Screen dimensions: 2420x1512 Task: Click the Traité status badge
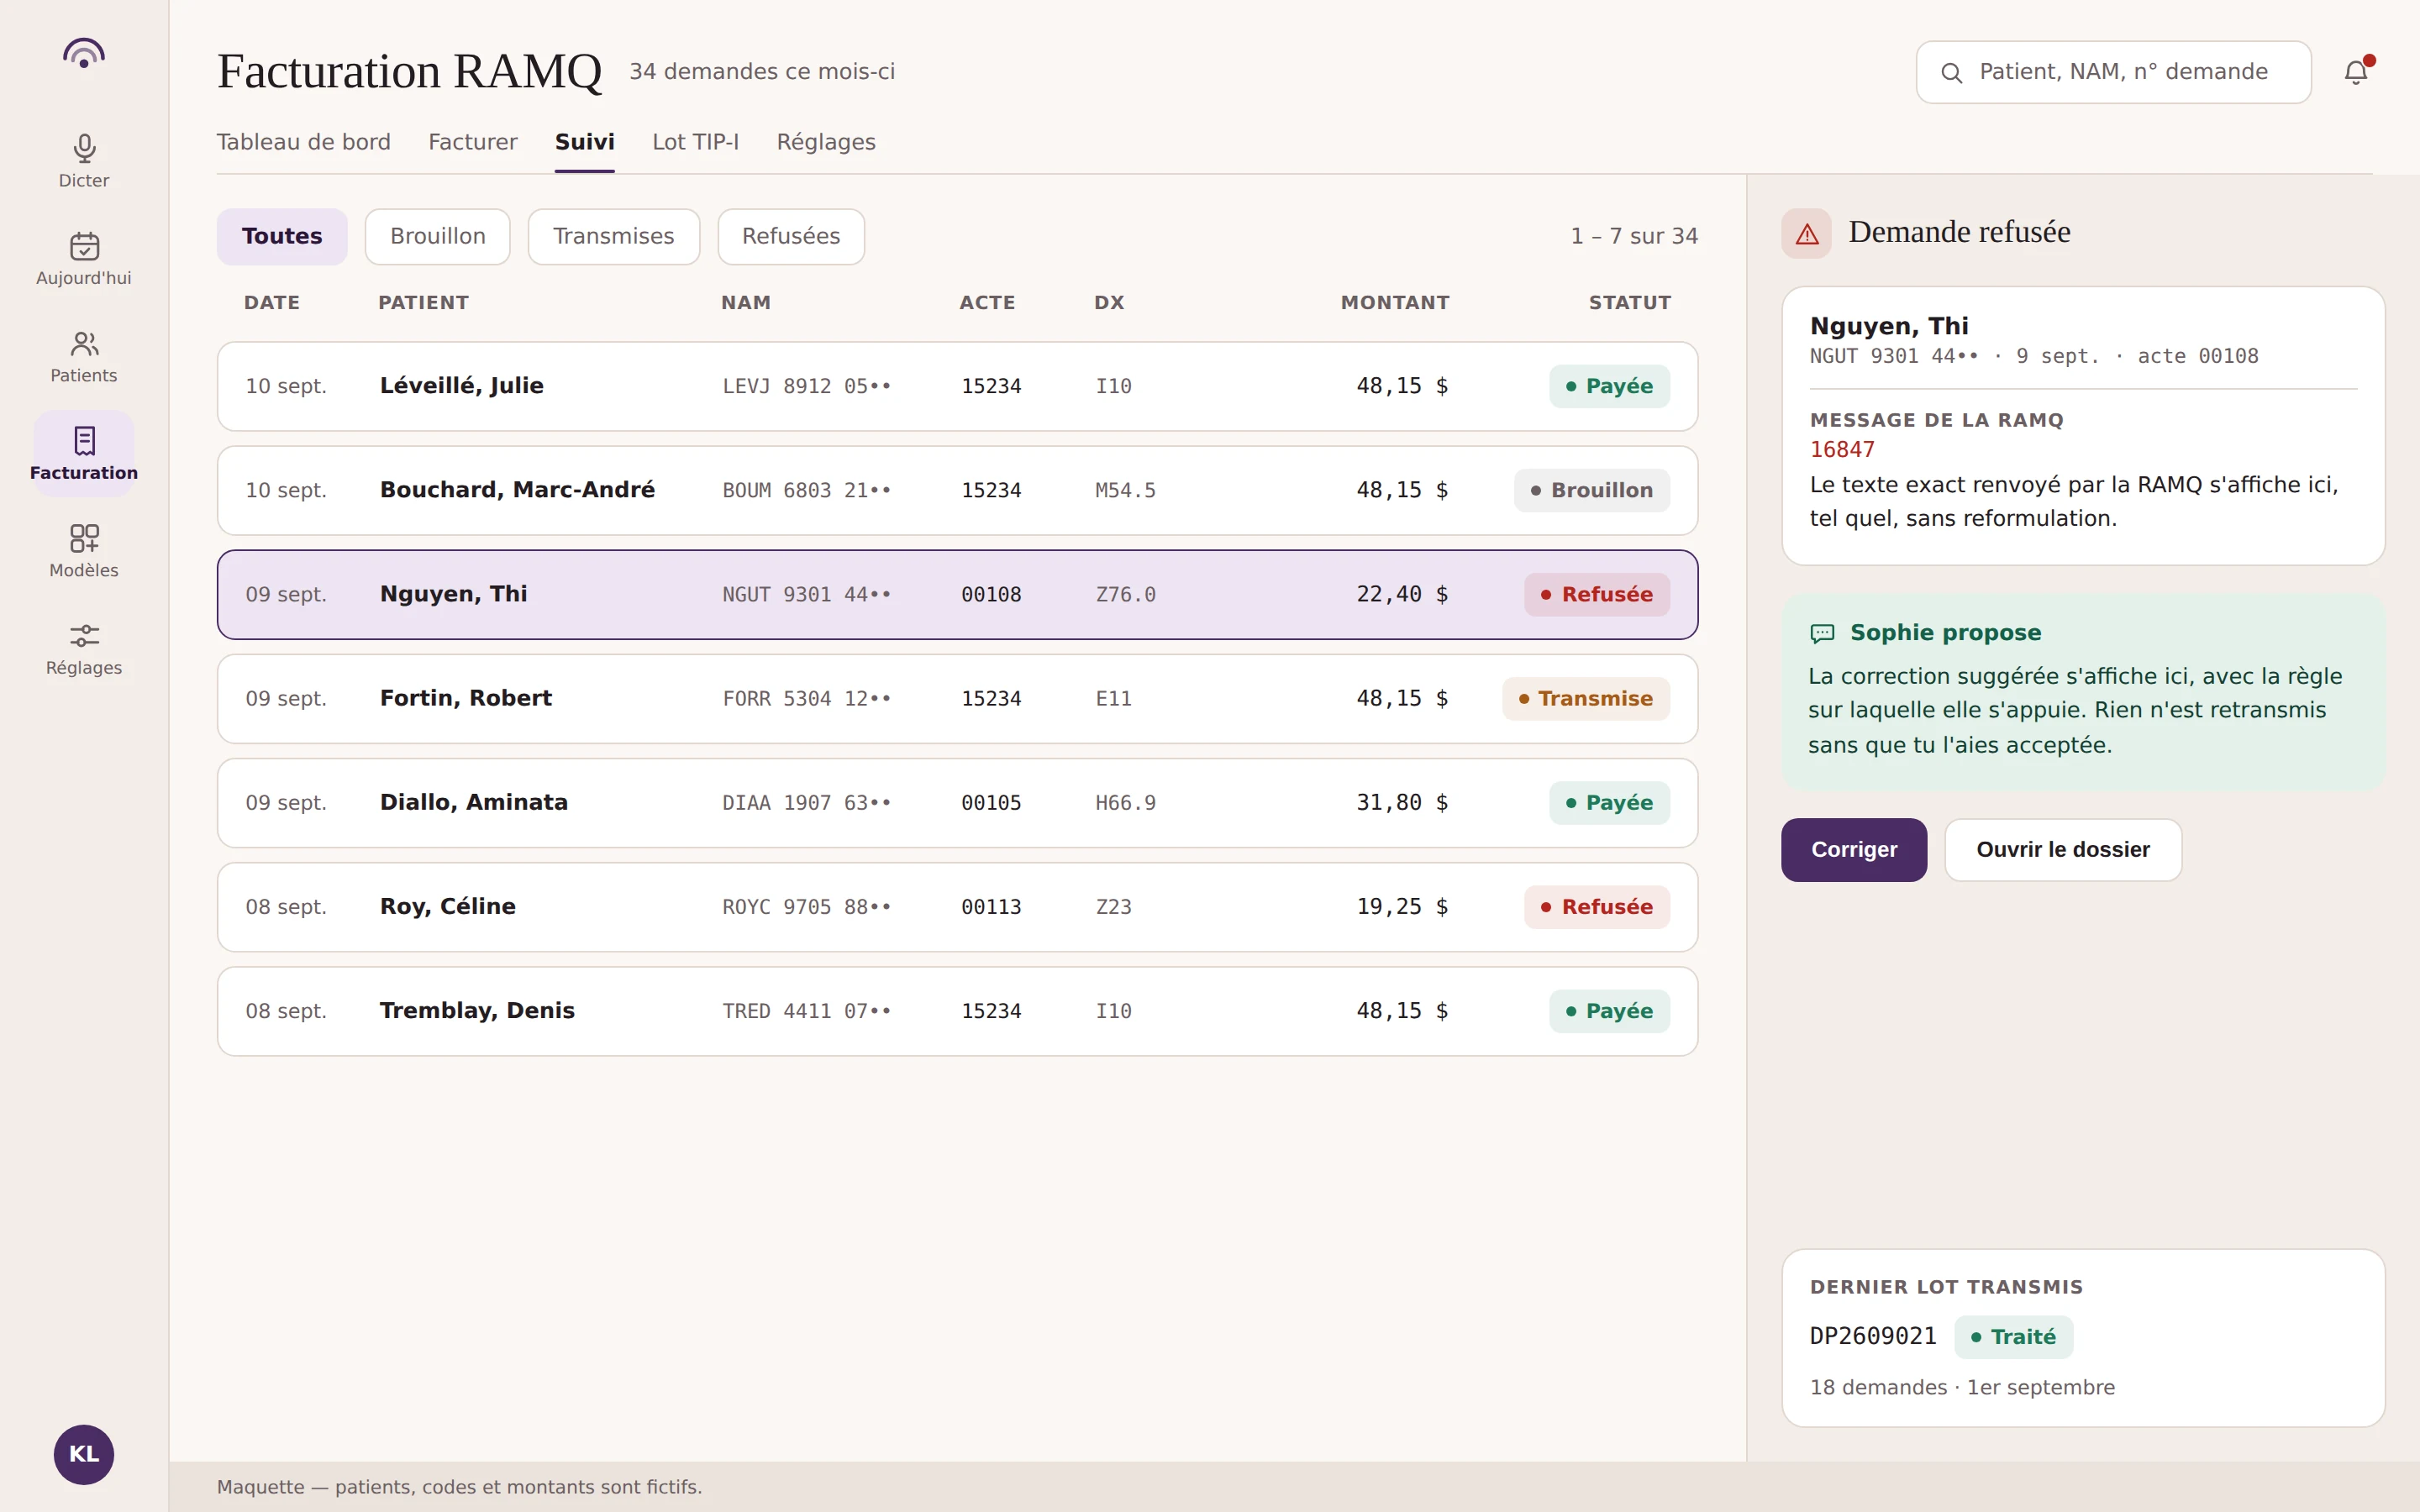(x=2014, y=1337)
